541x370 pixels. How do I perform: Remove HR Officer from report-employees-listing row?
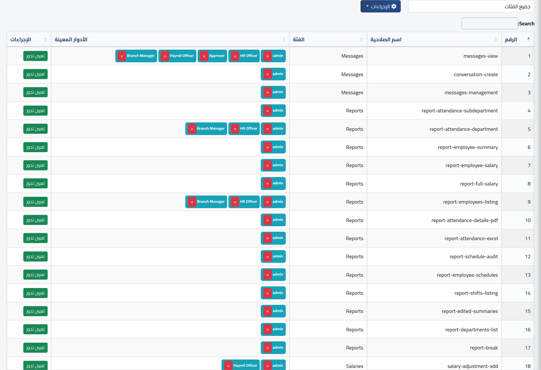pyautogui.click(x=235, y=202)
